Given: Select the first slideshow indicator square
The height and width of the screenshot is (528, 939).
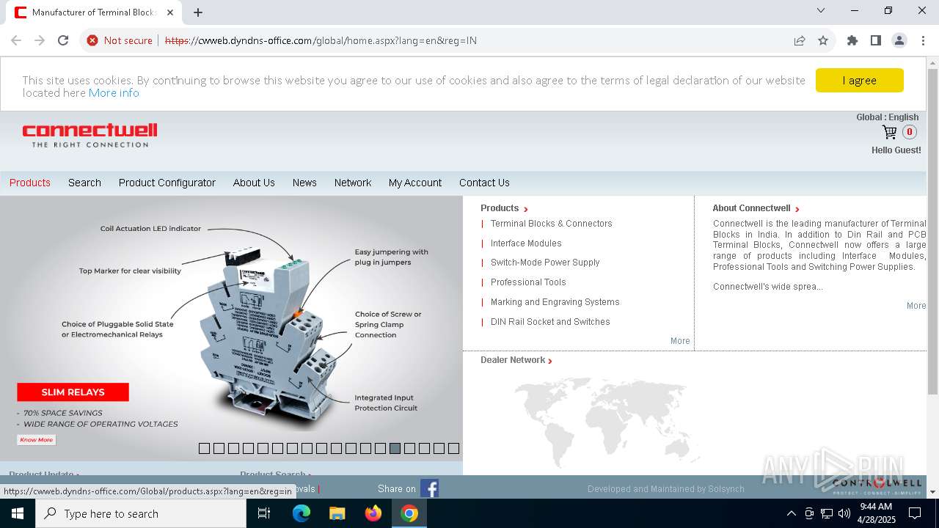Looking at the screenshot, I should 204,448.
